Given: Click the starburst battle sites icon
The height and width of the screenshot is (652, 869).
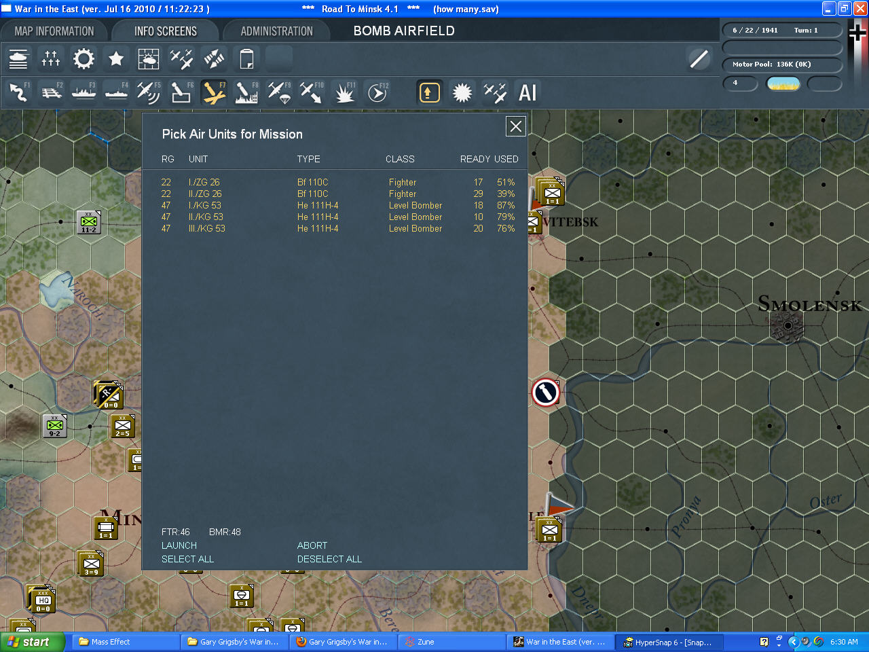Looking at the screenshot, I should click(462, 92).
